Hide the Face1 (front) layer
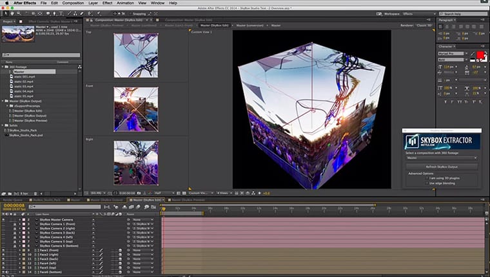490x277 pixels. pyautogui.click(x=3, y=251)
